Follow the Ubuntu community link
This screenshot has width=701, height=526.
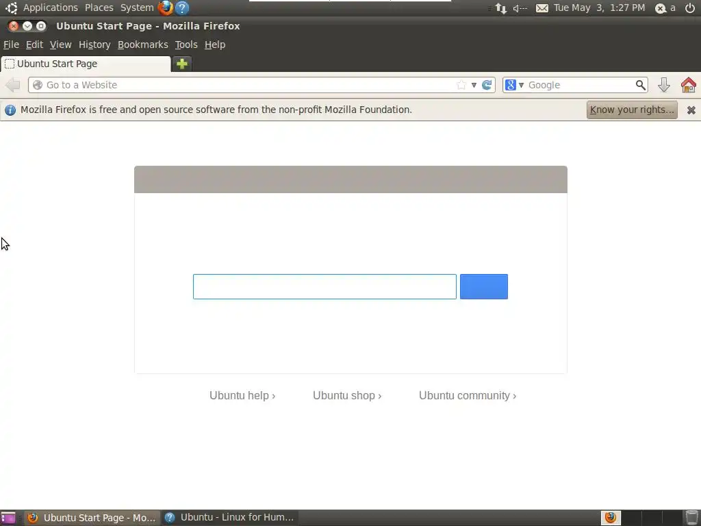coord(467,395)
